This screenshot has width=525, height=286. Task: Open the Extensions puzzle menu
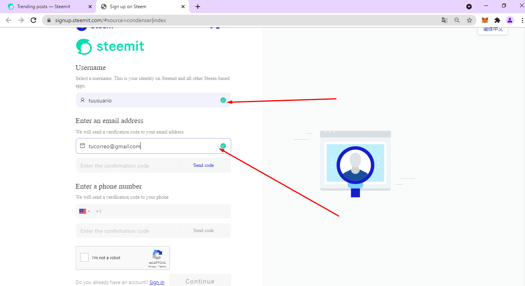click(x=497, y=20)
